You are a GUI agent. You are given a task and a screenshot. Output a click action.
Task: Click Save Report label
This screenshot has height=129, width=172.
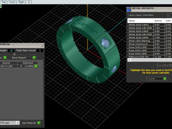19,58
